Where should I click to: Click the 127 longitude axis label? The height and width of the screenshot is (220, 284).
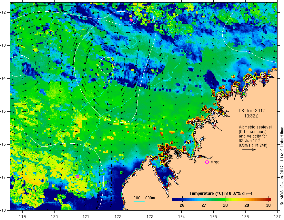click(x=277, y=216)
